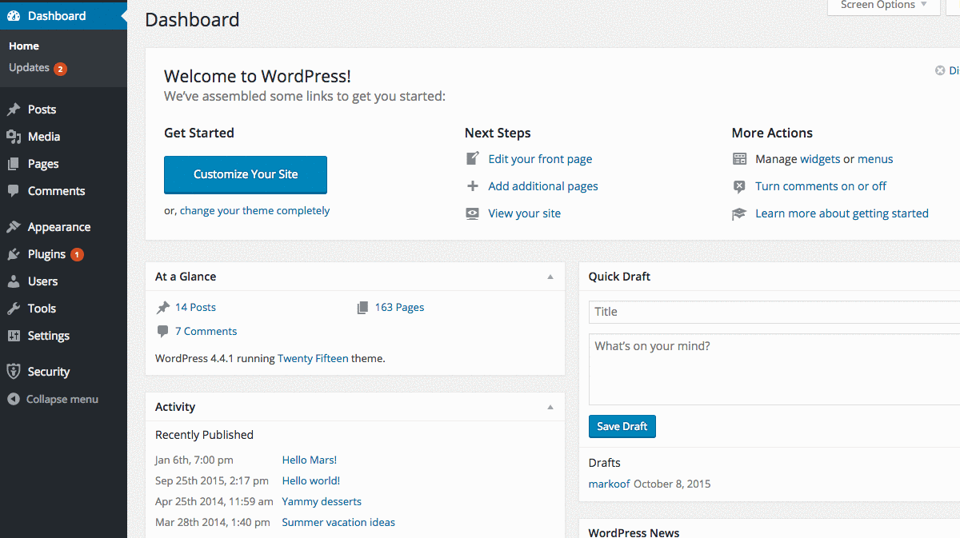Click the Dashboard gauge icon in sidebar
Screen dimensions: 960x538
click(x=14, y=15)
